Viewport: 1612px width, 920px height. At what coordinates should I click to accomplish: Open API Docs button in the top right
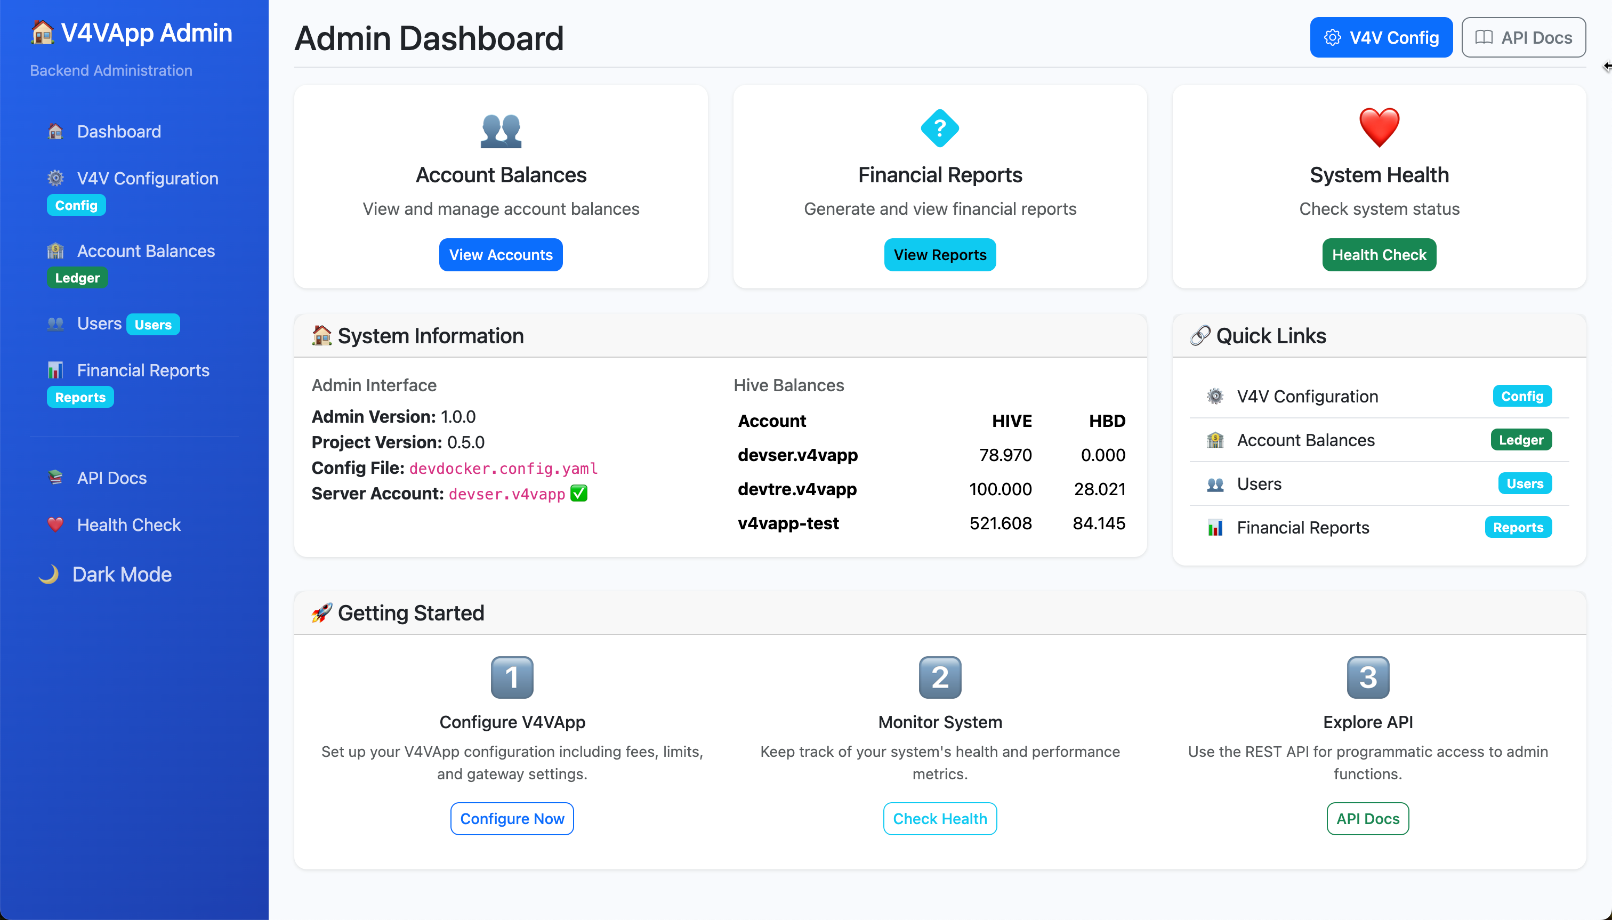[x=1523, y=38]
